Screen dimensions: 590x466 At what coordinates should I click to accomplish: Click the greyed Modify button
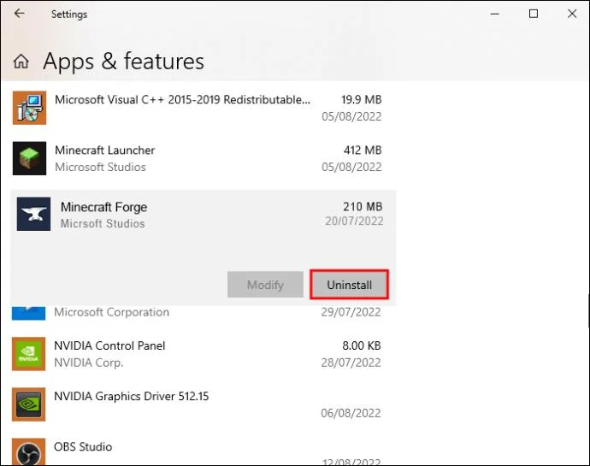tap(265, 285)
